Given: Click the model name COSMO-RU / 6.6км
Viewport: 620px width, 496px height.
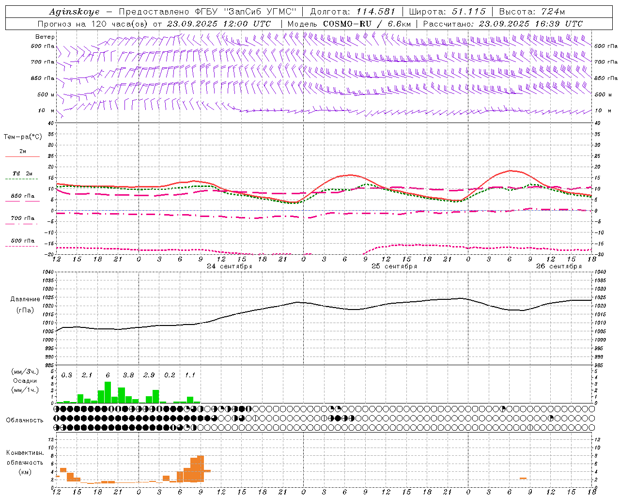Looking at the screenshot, I should pos(367,24).
